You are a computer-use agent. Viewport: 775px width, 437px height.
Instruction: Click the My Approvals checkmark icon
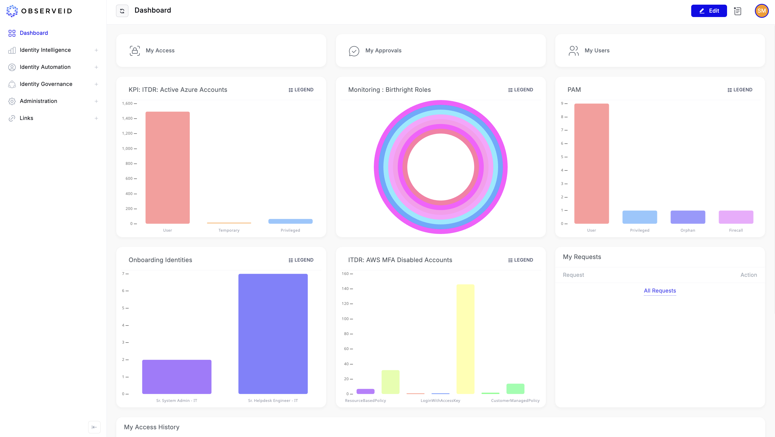click(354, 51)
